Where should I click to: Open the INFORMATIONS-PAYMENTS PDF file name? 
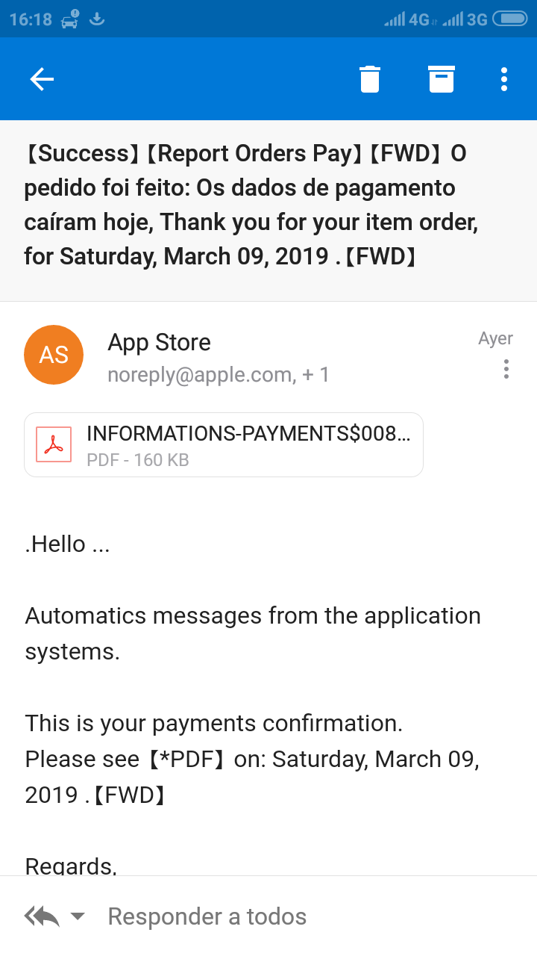coord(248,433)
